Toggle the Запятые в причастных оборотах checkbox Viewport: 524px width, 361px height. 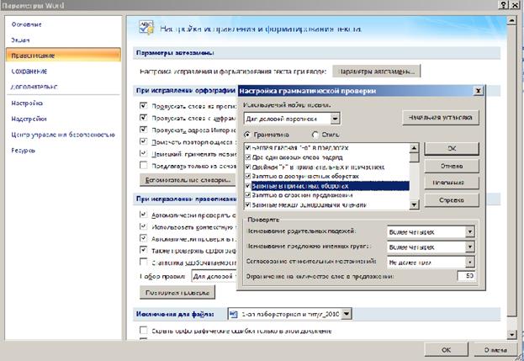(x=248, y=185)
